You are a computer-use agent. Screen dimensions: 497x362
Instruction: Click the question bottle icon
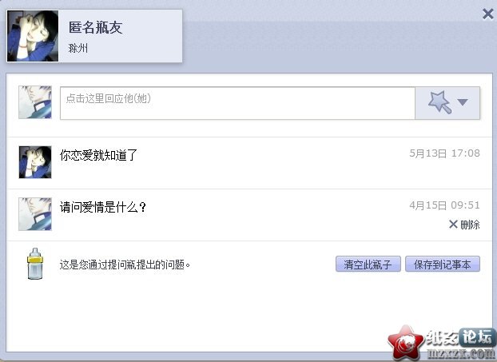click(35, 264)
